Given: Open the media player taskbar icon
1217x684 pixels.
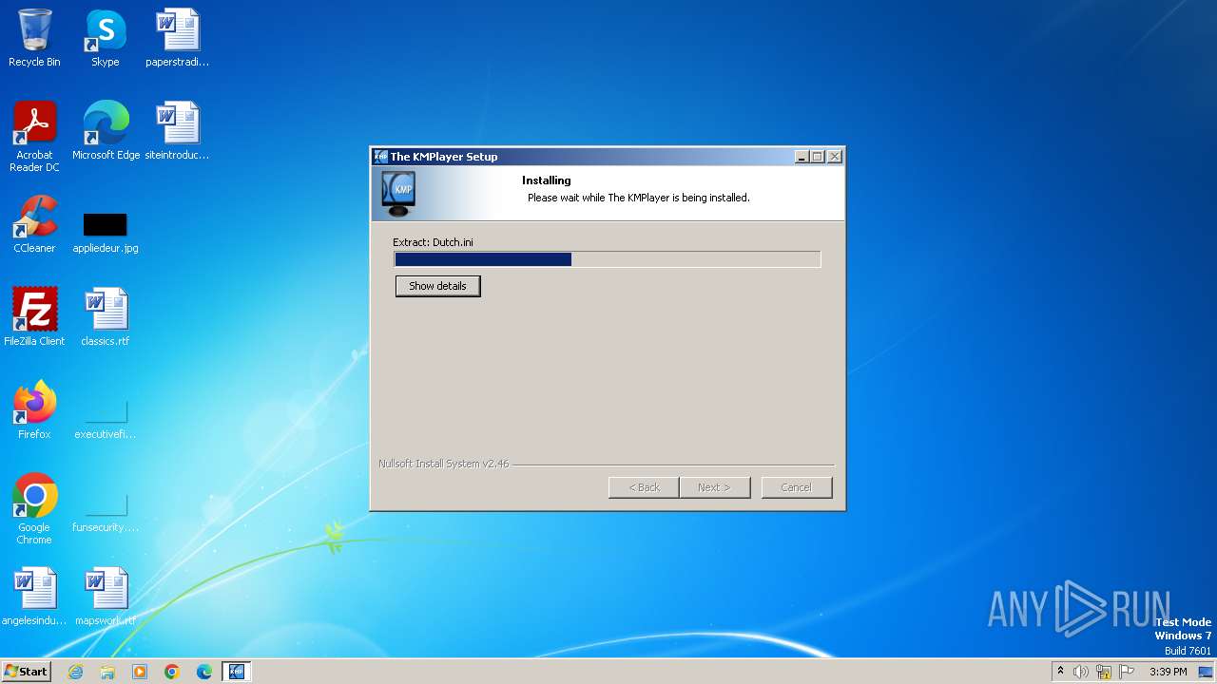Looking at the screenshot, I should 140,672.
